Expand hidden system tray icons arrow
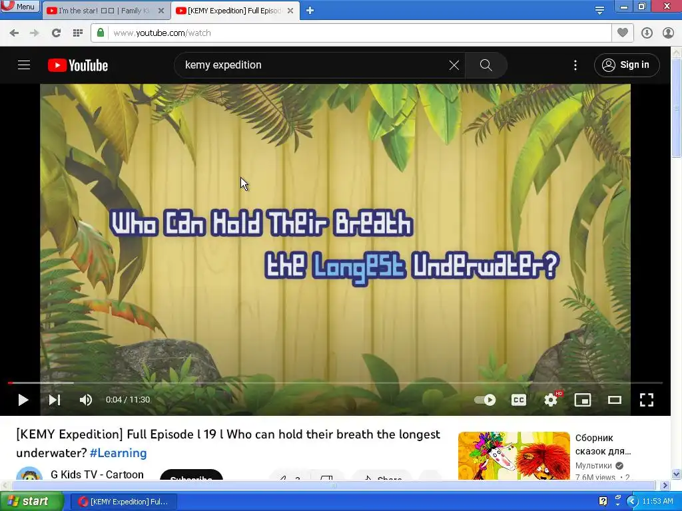The height and width of the screenshot is (511, 682). [631, 502]
